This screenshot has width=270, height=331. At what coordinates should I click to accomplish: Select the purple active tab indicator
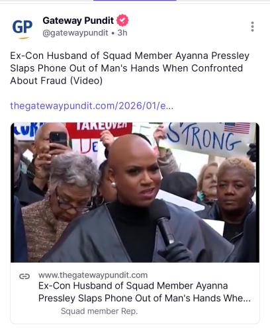pyautogui.click(x=135, y=1)
